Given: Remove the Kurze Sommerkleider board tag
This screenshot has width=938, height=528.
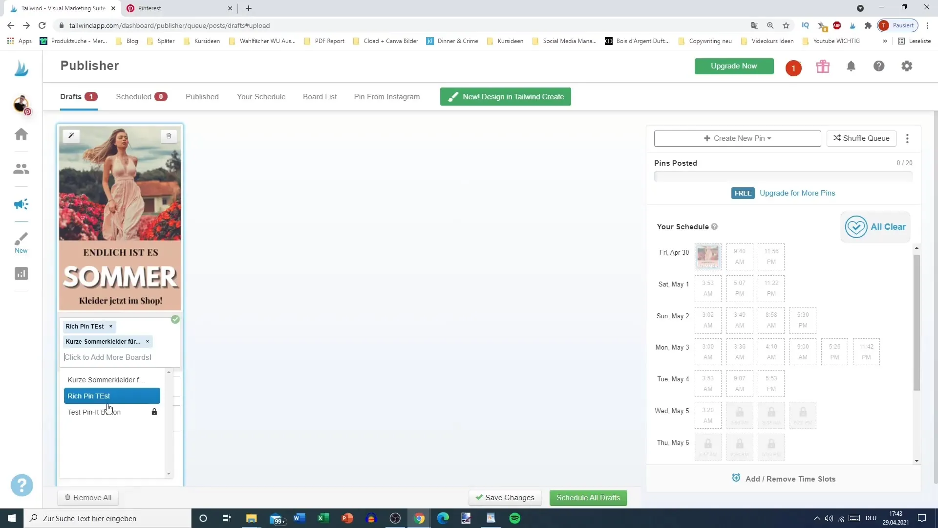Looking at the screenshot, I should pos(148,341).
